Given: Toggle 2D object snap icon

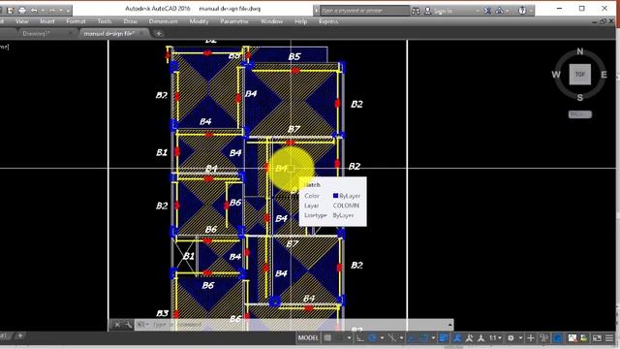Looking at the screenshot, I should point(423,338).
